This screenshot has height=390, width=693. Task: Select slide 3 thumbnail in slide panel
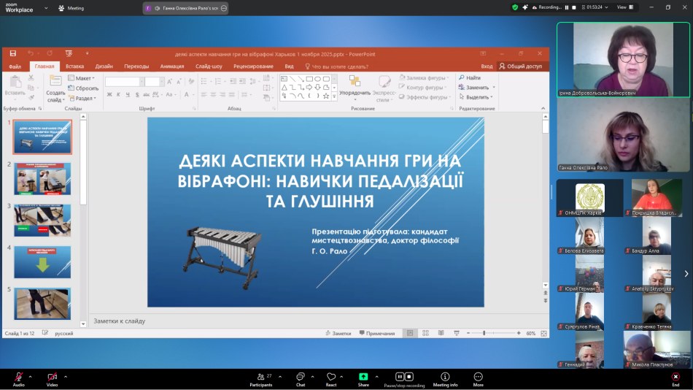pos(42,220)
